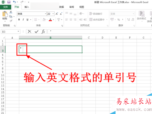Open the font size 22 dropdown

(x=53, y=14)
